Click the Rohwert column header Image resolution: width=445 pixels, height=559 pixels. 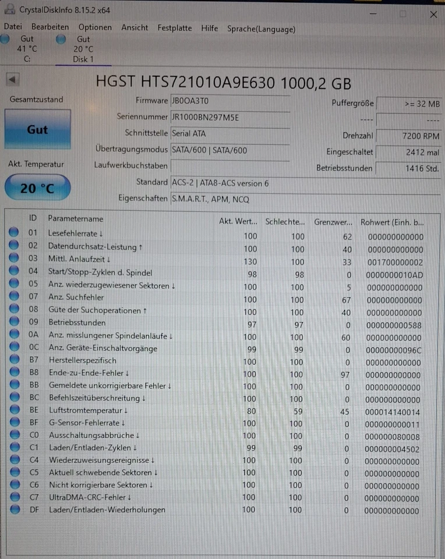392,222
